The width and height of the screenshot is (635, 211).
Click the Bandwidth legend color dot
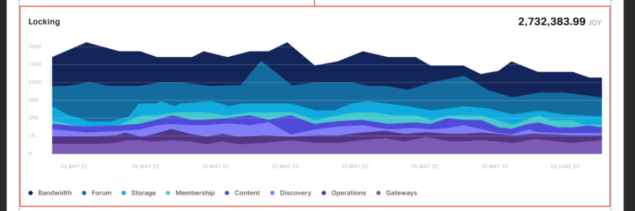(31, 193)
